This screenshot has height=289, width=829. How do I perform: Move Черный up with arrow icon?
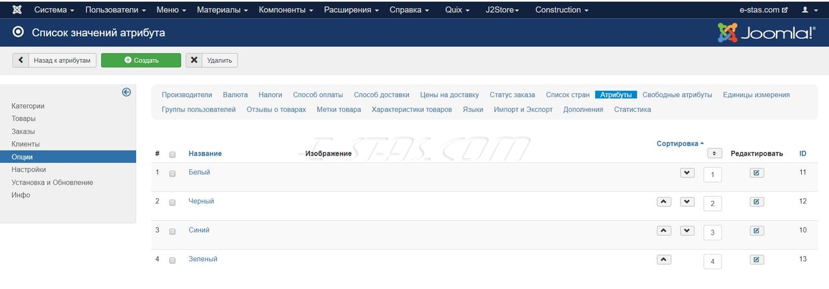pos(664,202)
